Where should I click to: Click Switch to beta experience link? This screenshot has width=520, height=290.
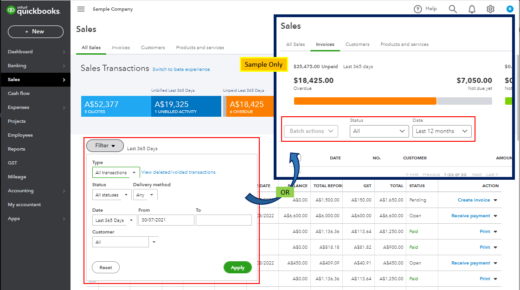181,69
